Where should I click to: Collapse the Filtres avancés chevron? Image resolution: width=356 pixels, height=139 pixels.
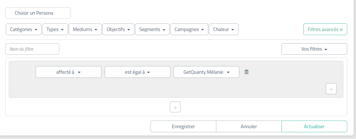pyautogui.click(x=341, y=30)
